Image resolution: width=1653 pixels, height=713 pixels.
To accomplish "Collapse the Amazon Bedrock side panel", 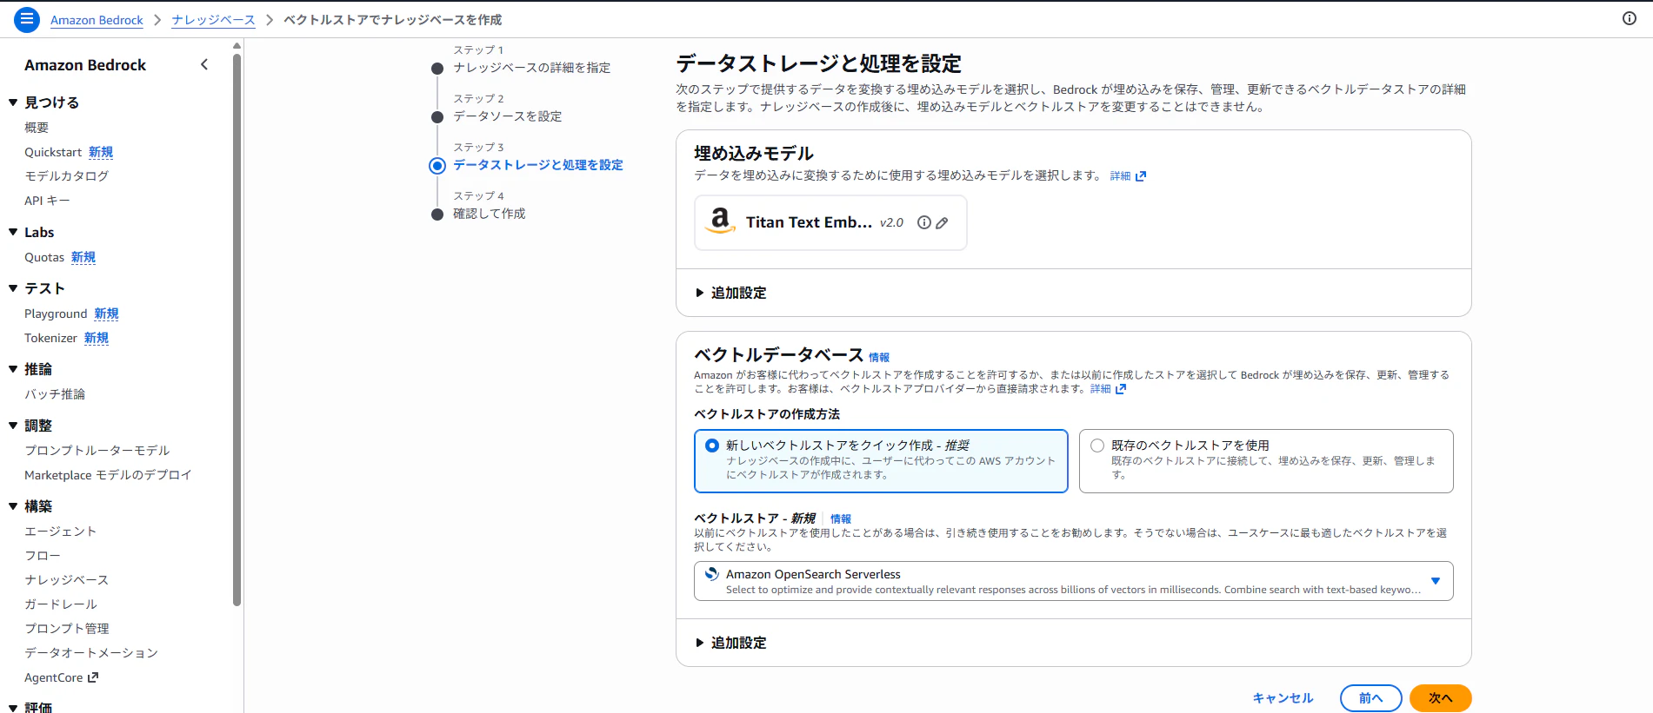I will point(204,64).
